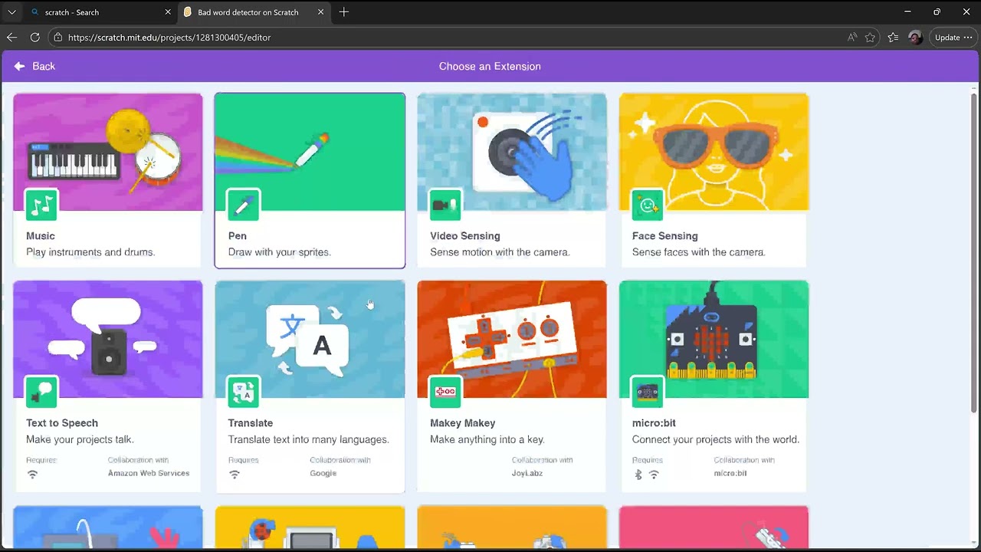
Task: View site information lock icon
Action: pyautogui.click(x=57, y=37)
